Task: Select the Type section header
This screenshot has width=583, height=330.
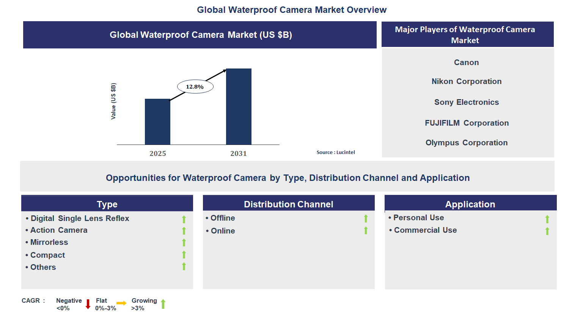Action: pos(107,204)
